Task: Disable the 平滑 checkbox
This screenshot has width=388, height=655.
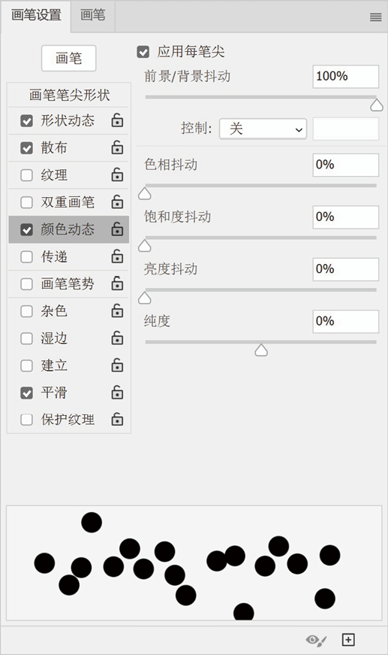Action: point(27,393)
